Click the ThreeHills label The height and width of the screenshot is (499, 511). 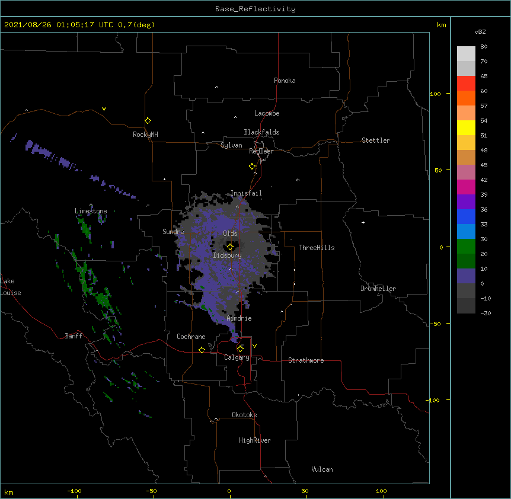[x=317, y=248]
